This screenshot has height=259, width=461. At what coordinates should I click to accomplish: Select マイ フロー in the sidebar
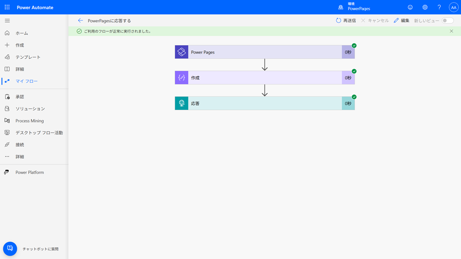pyautogui.click(x=26, y=81)
